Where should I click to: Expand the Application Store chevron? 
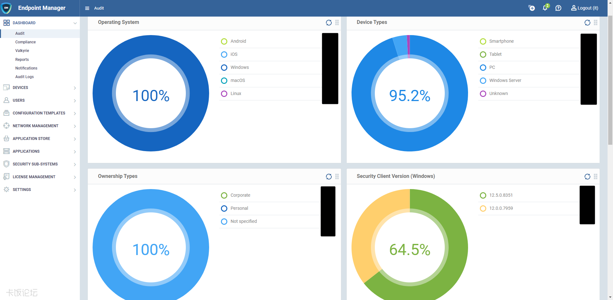point(75,139)
